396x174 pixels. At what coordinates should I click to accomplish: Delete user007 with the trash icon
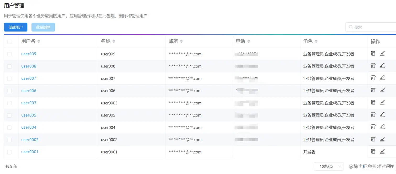point(373,78)
